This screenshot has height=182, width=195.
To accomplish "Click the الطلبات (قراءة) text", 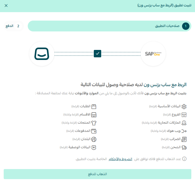I will (81, 106).
